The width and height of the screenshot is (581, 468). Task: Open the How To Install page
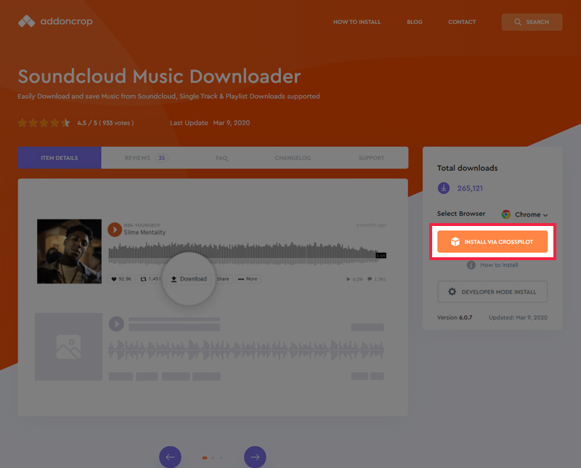[x=357, y=22]
